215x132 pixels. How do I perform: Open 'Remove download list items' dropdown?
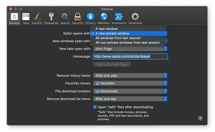(130, 99)
